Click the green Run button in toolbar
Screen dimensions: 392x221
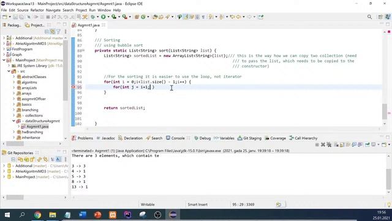104,17
